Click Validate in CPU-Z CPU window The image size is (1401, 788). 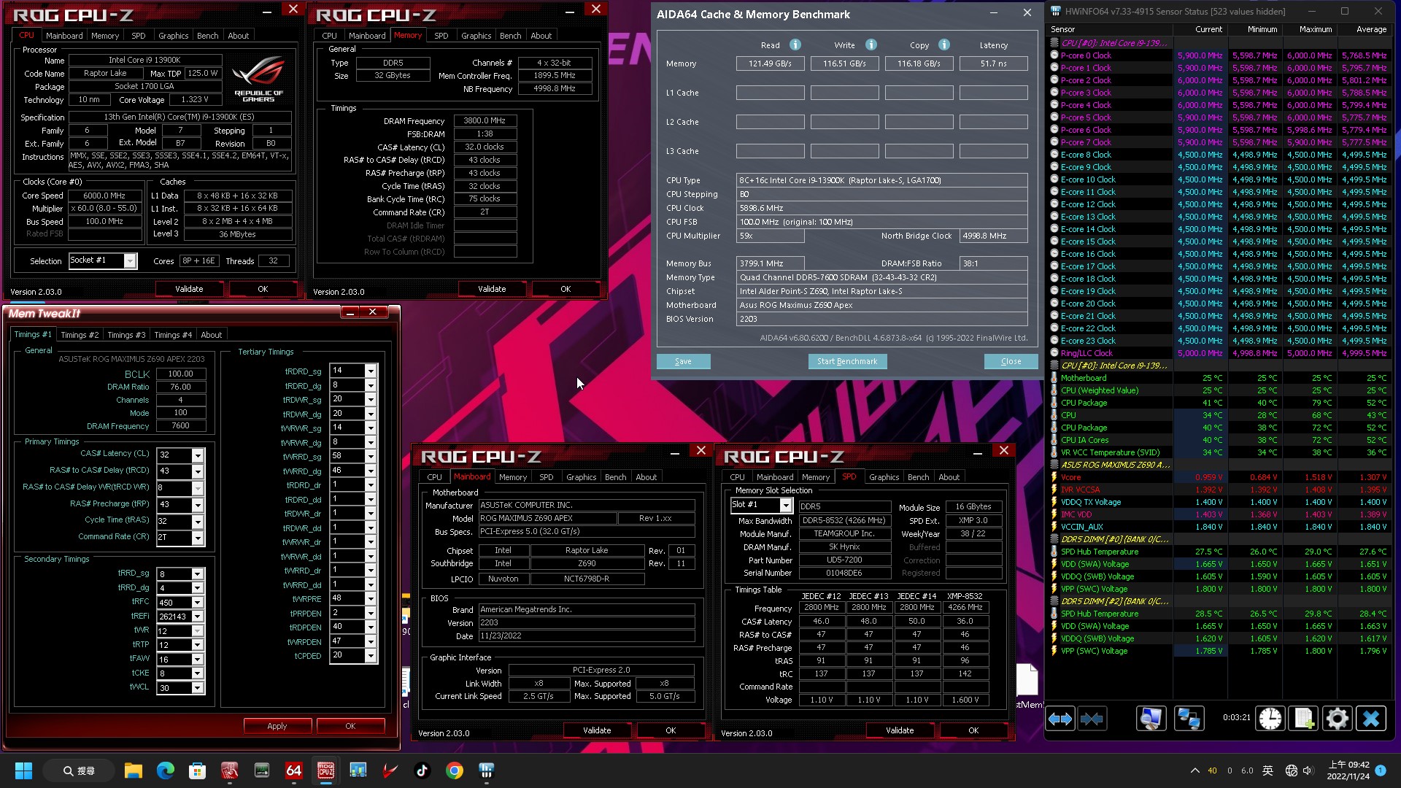pyautogui.click(x=189, y=289)
